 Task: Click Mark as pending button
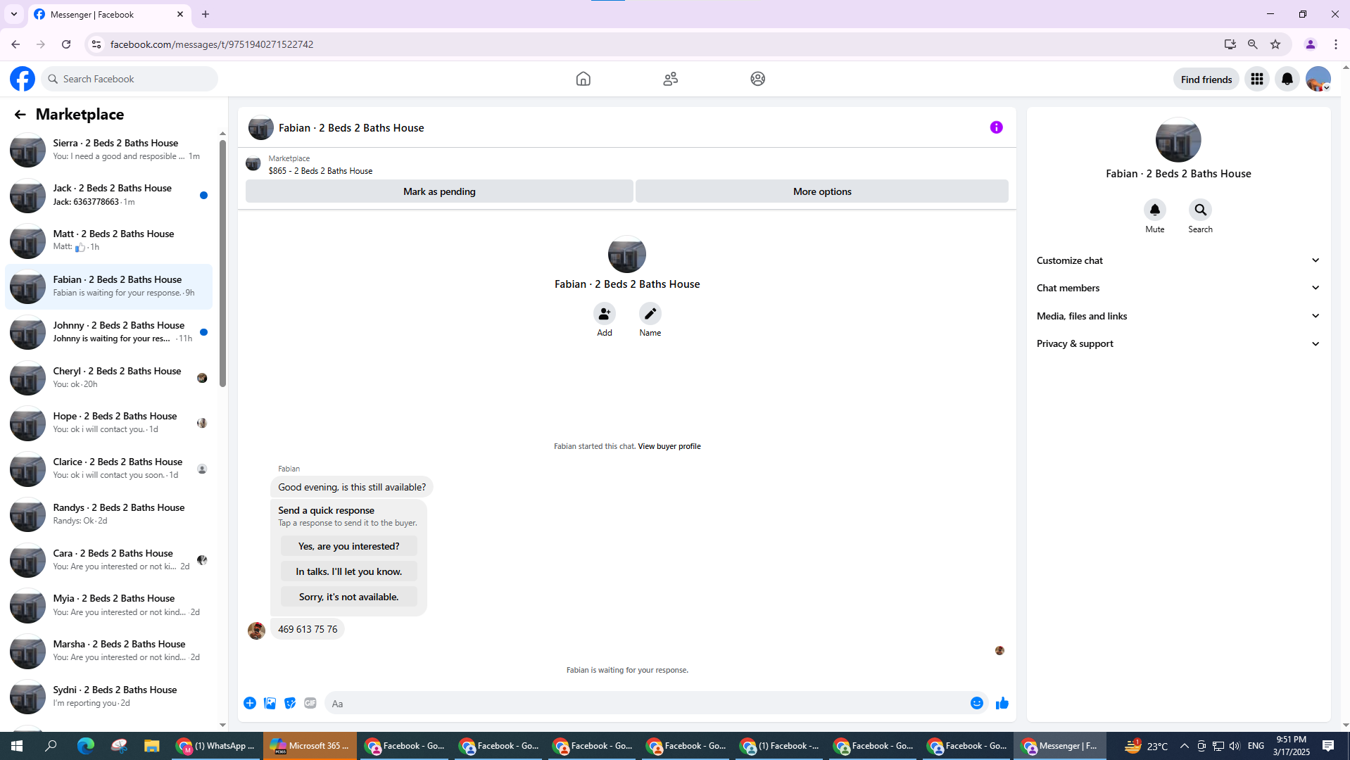(x=439, y=191)
